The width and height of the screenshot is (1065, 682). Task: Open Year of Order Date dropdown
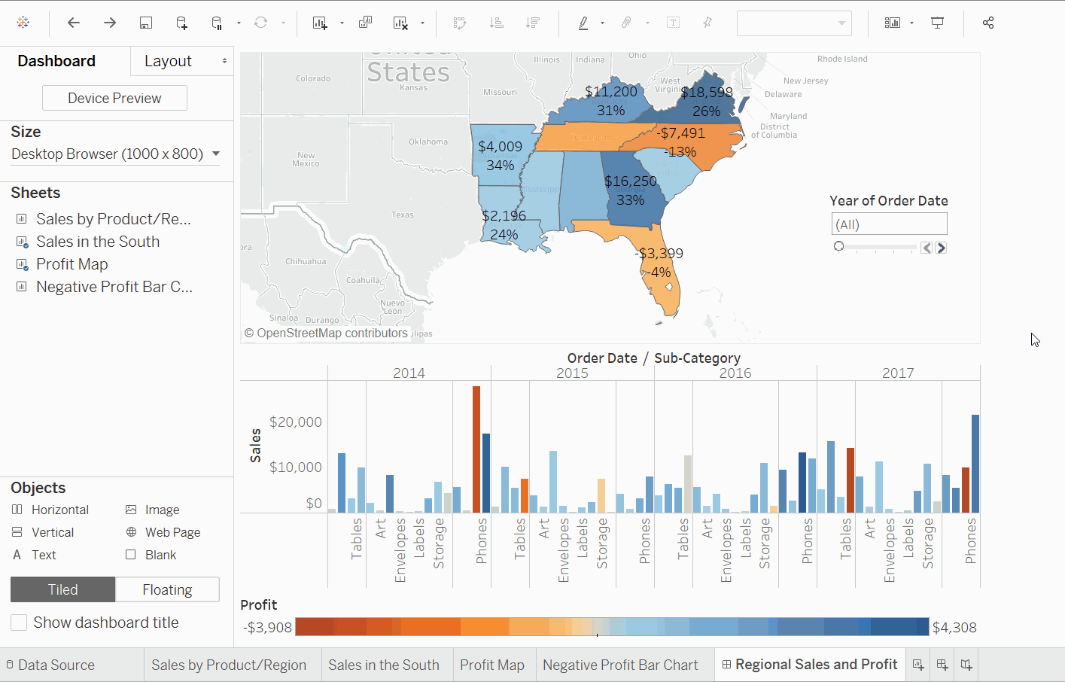pyautogui.click(x=889, y=224)
